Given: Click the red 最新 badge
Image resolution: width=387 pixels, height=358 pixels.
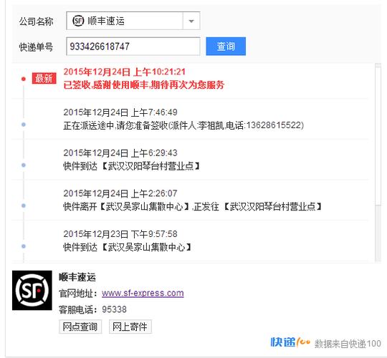Looking at the screenshot, I should coord(44,79).
